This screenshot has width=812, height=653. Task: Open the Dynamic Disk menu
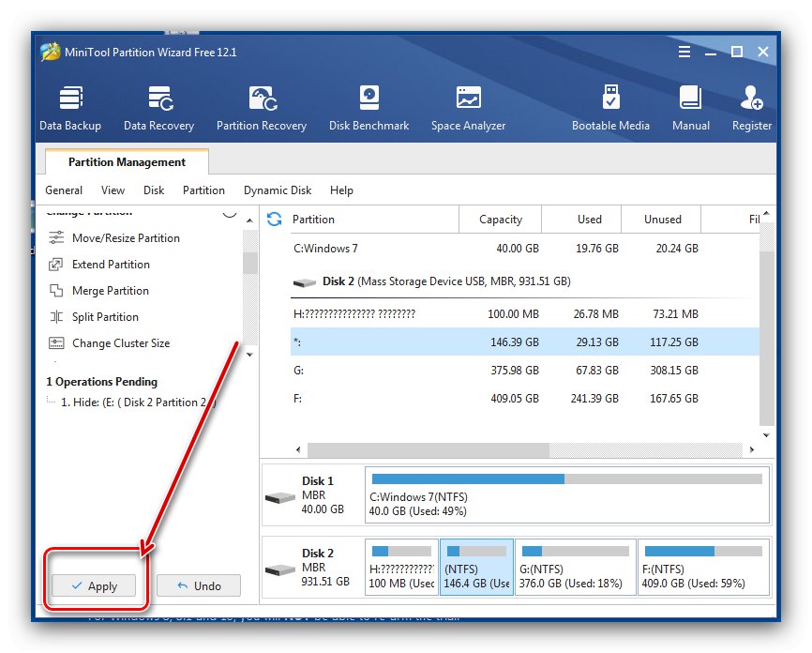click(278, 190)
